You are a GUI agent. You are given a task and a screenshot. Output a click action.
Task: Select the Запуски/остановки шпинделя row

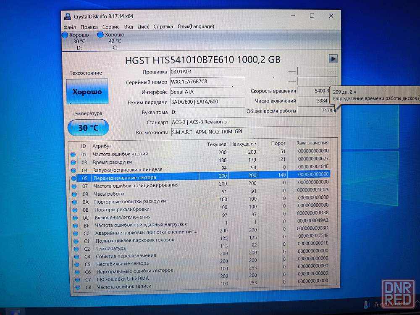tap(200, 168)
